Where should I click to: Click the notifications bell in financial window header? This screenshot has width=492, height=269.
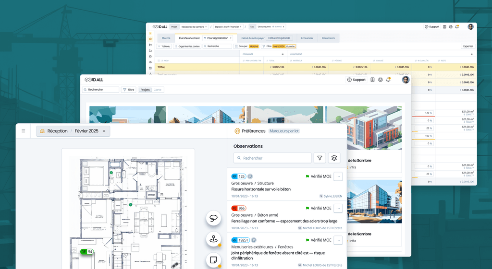pyautogui.click(x=457, y=27)
